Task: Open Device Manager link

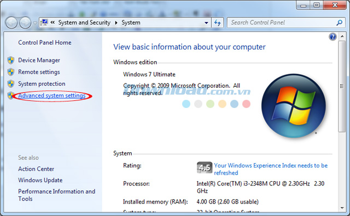Action: (39, 61)
